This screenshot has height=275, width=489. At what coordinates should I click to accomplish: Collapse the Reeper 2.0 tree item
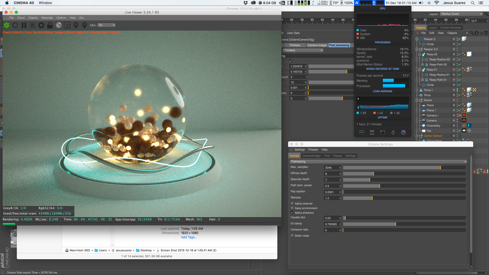click(x=417, y=49)
